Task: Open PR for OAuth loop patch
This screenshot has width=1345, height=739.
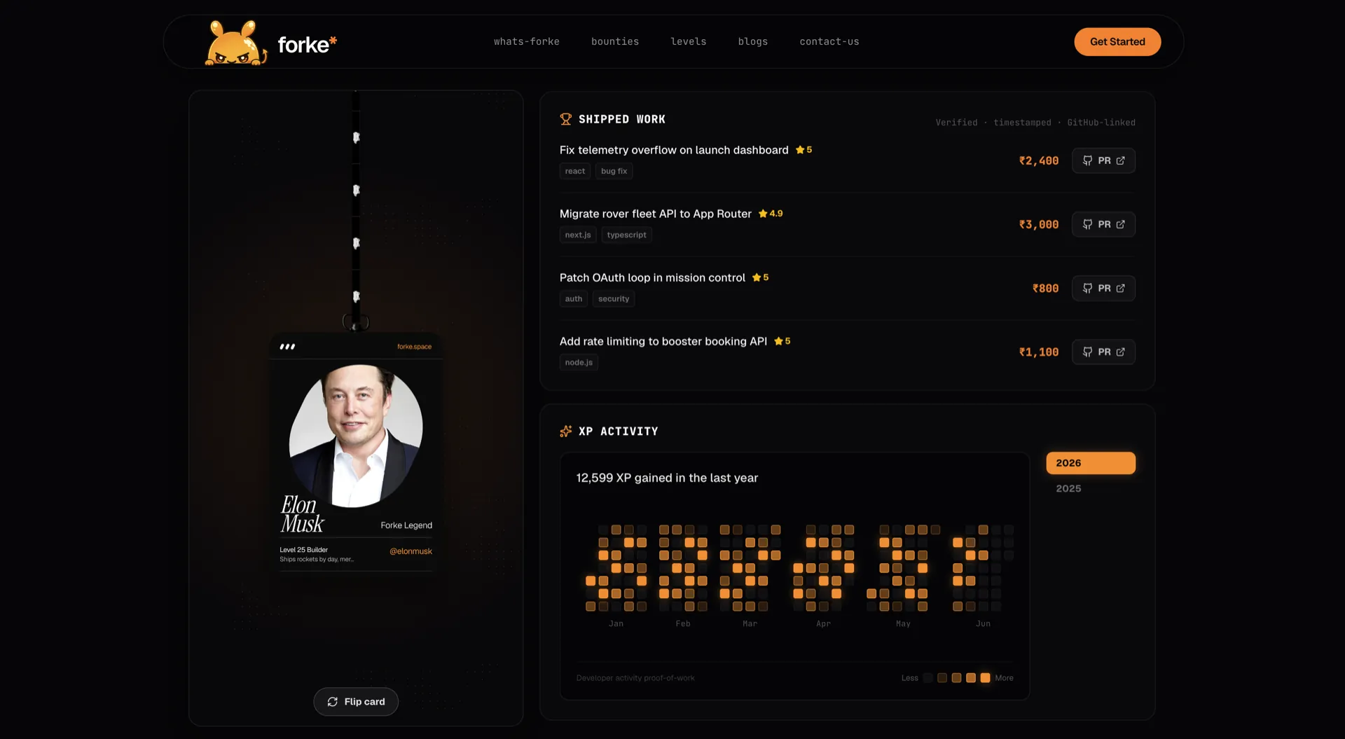Action: pos(1103,288)
